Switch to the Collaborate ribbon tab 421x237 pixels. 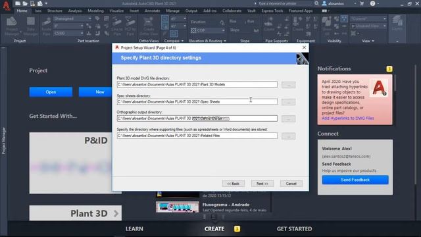click(x=232, y=11)
